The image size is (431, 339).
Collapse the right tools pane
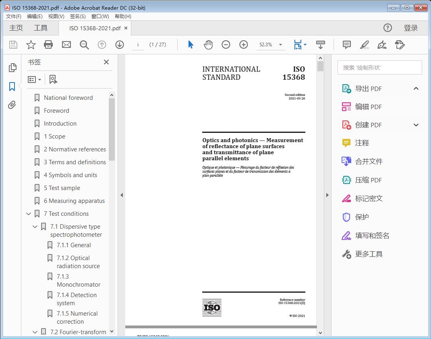(x=327, y=195)
